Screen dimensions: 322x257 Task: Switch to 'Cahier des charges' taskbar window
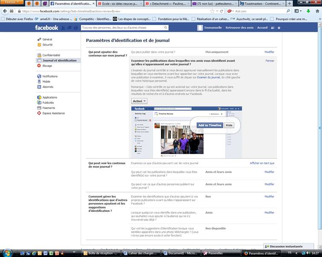pos(140,253)
